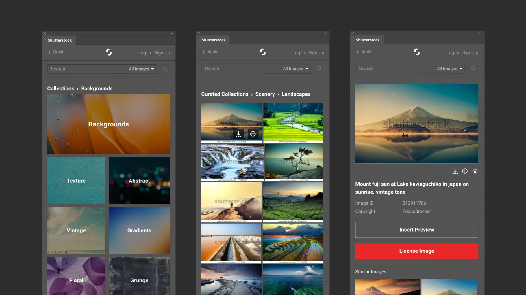The height and width of the screenshot is (295, 526).
Task: Click the Collections breadcrumb link
Action: 61,89
